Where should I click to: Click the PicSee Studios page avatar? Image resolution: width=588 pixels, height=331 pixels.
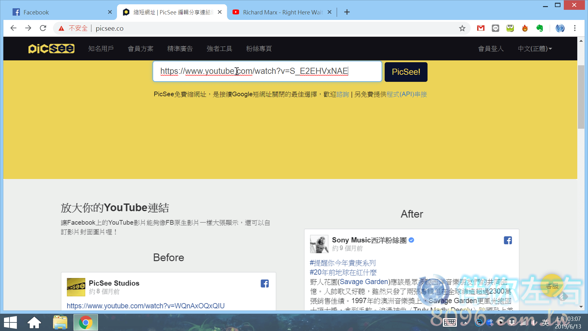point(76,287)
